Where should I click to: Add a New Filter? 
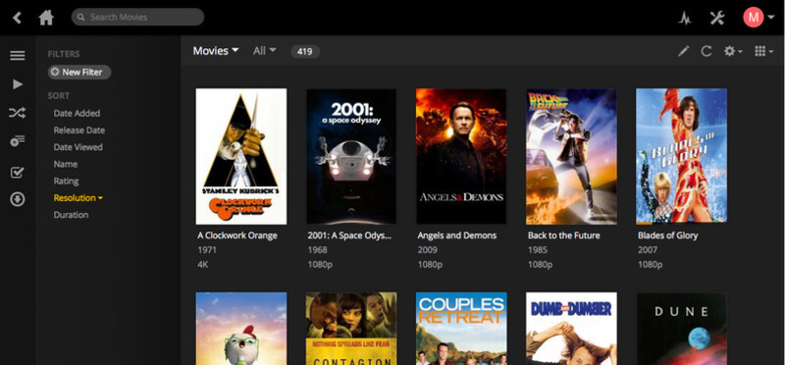[79, 72]
